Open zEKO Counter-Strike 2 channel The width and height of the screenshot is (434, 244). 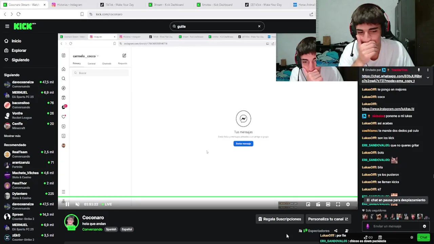click(x=29, y=237)
